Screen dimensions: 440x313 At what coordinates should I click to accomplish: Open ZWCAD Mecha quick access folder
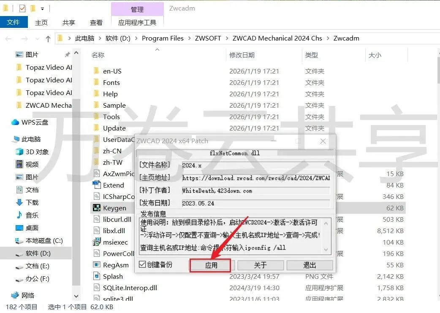[49, 105]
